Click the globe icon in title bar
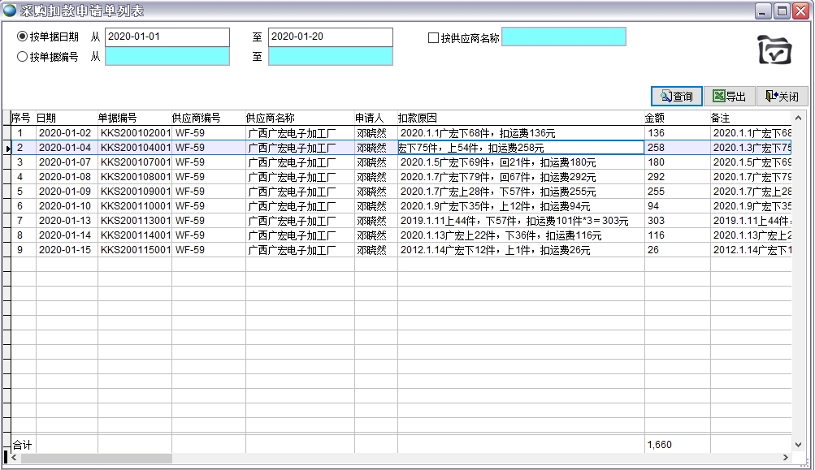This screenshot has height=470, width=815. pos(10,11)
